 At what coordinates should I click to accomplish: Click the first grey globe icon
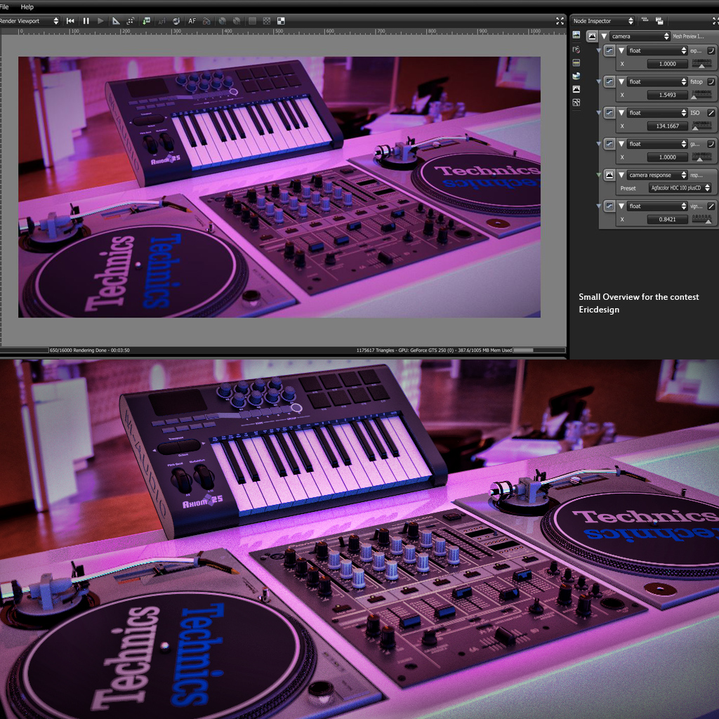(223, 20)
